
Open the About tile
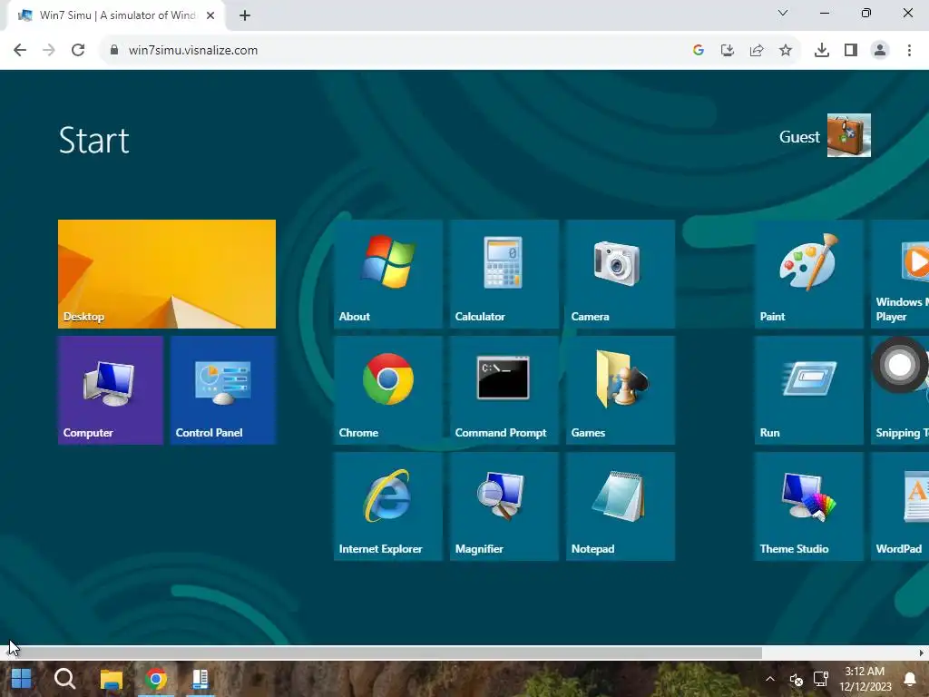tap(388, 274)
